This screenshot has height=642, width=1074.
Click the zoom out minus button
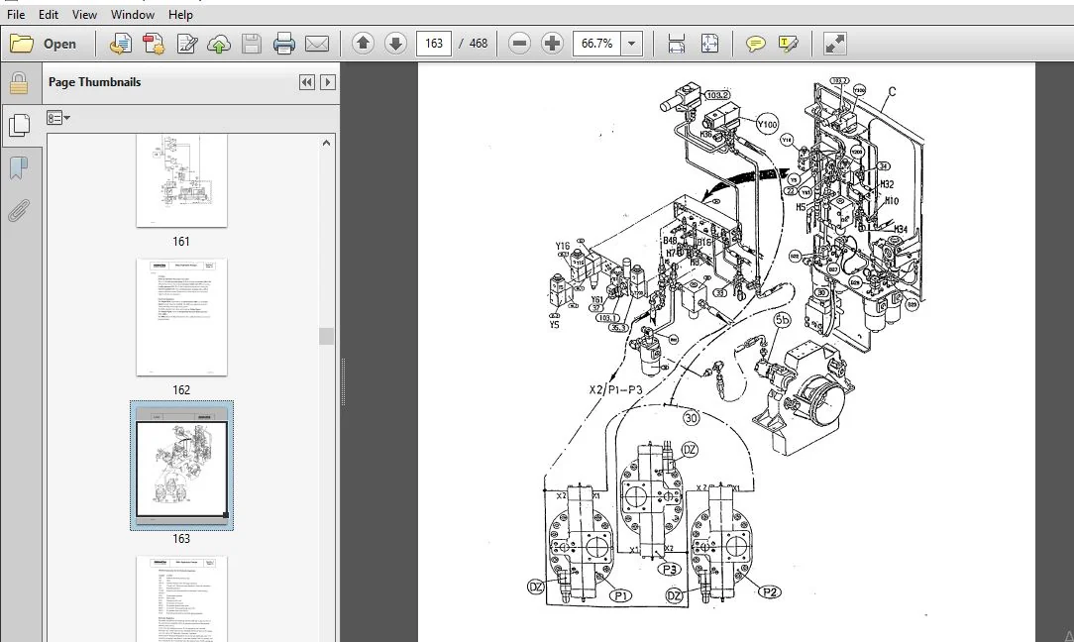click(519, 44)
